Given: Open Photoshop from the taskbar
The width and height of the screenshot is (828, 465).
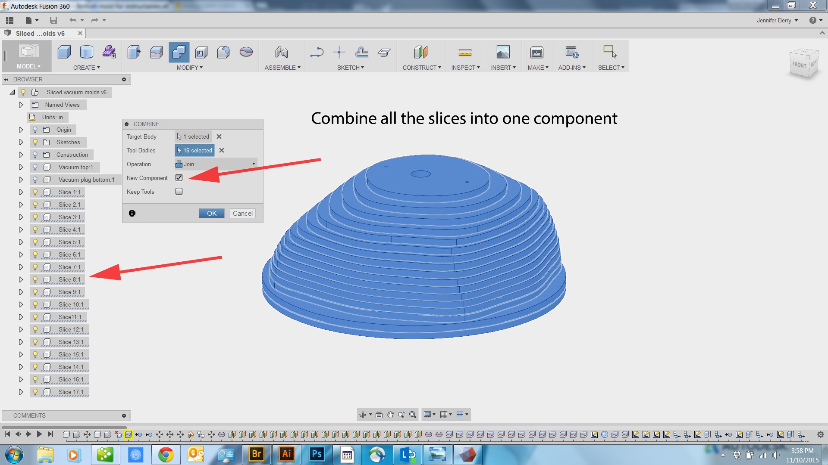Looking at the screenshot, I should (x=317, y=454).
